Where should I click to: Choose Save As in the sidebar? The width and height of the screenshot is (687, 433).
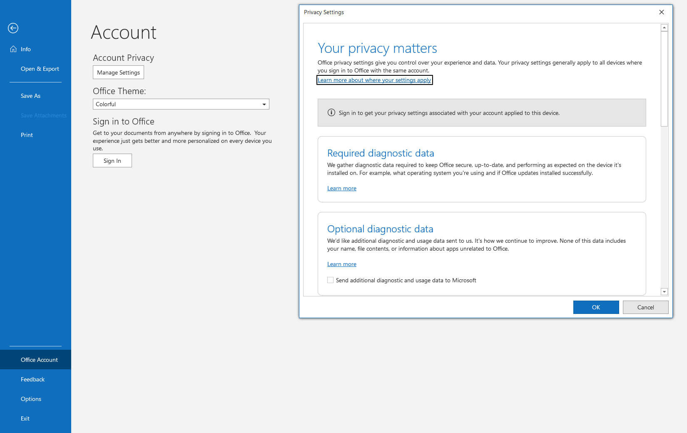[30, 96]
